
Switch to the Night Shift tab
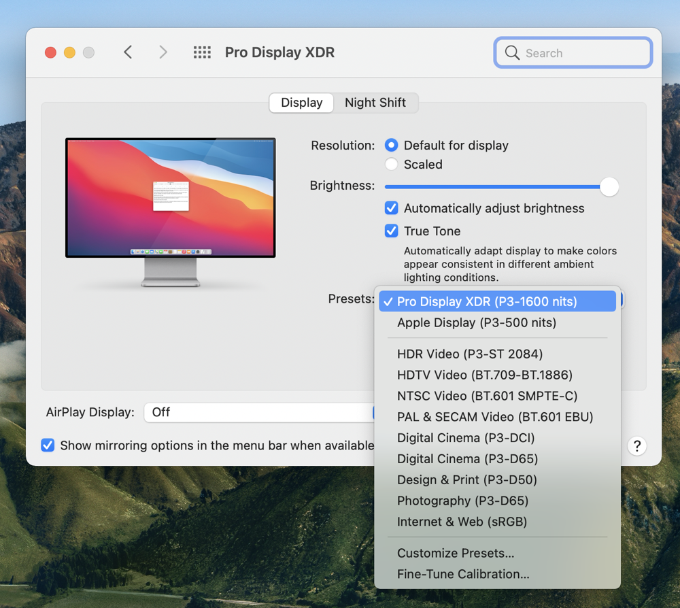click(x=375, y=103)
